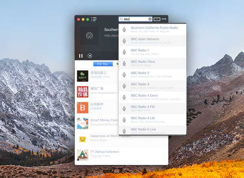The width and height of the screenshot is (244, 178).
Task: Choose Southern California Public Radio result
Action: [152, 29]
